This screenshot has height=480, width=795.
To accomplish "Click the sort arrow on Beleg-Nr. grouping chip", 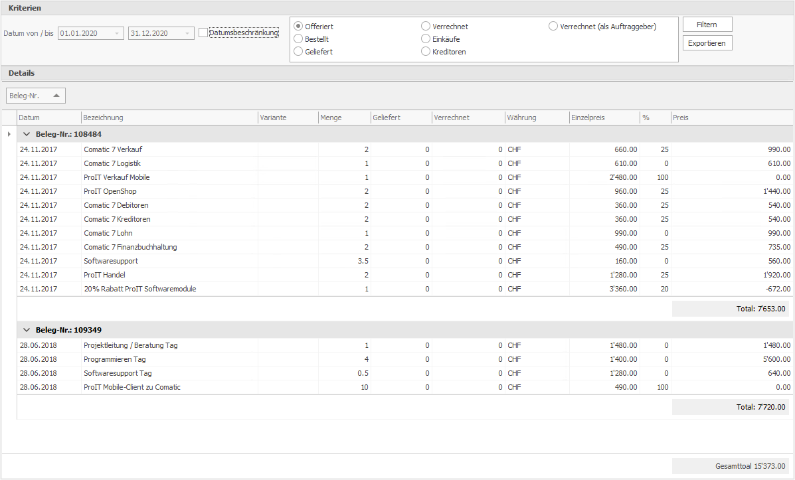I will (56, 96).
